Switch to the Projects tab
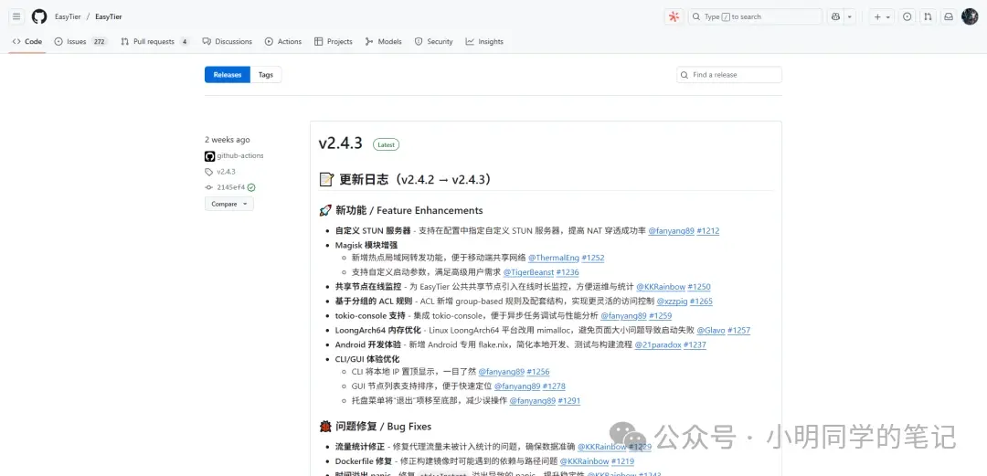 point(334,41)
